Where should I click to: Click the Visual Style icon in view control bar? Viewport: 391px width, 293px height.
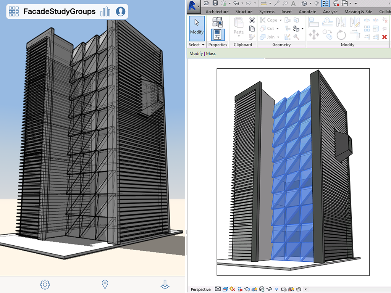(225, 289)
